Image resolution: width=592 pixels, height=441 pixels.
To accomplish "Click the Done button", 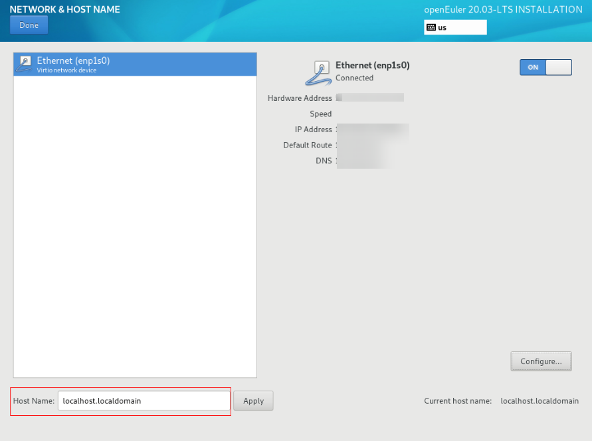I will (29, 25).
